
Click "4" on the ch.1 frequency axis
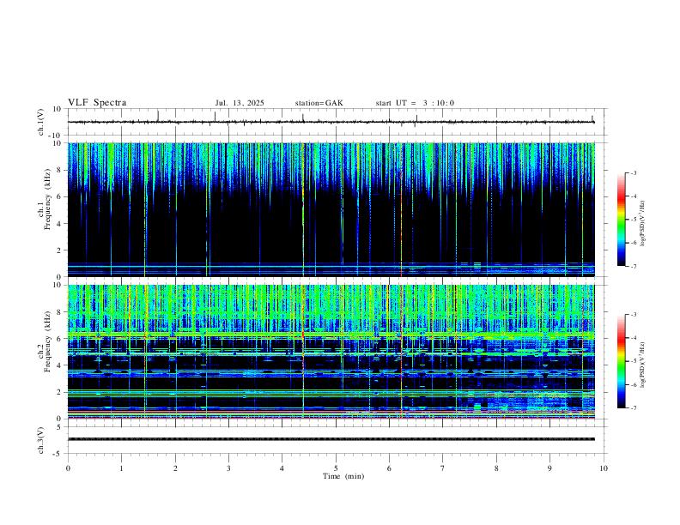pyautogui.click(x=60, y=224)
